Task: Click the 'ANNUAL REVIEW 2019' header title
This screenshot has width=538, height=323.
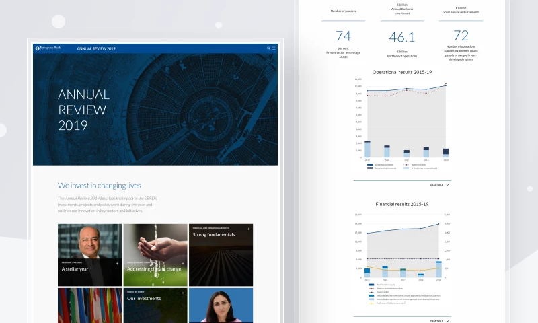Action: (96, 48)
